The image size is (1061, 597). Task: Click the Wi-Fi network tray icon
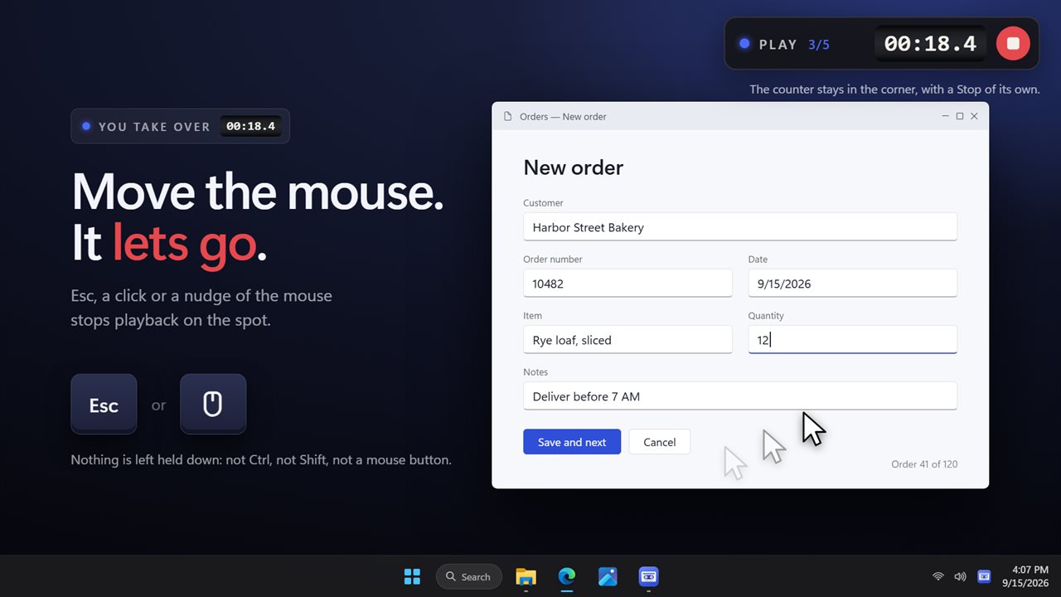click(x=938, y=576)
